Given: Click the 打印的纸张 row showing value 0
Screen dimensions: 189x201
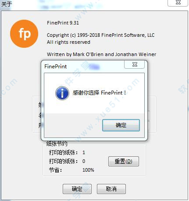Looking at the screenshot, I should [67, 161].
